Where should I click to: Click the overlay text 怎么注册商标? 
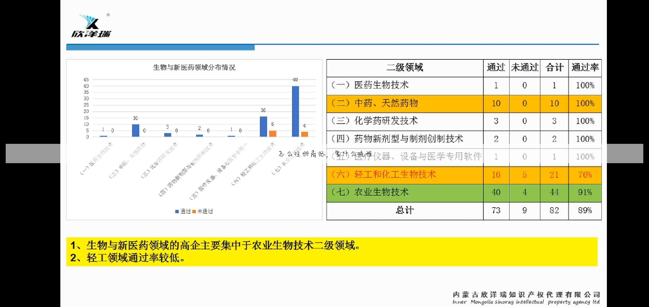coord(301,154)
